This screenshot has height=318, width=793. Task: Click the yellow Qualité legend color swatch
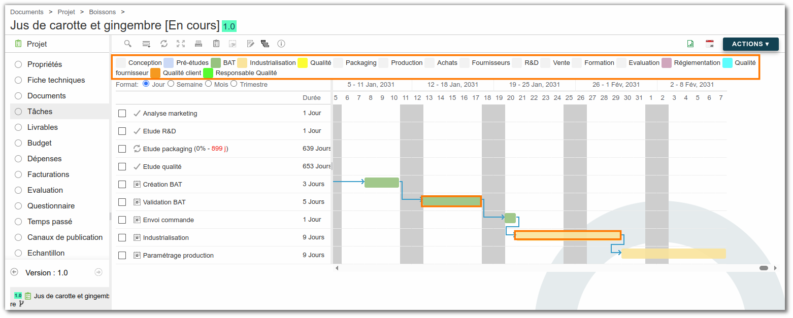coord(303,63)
